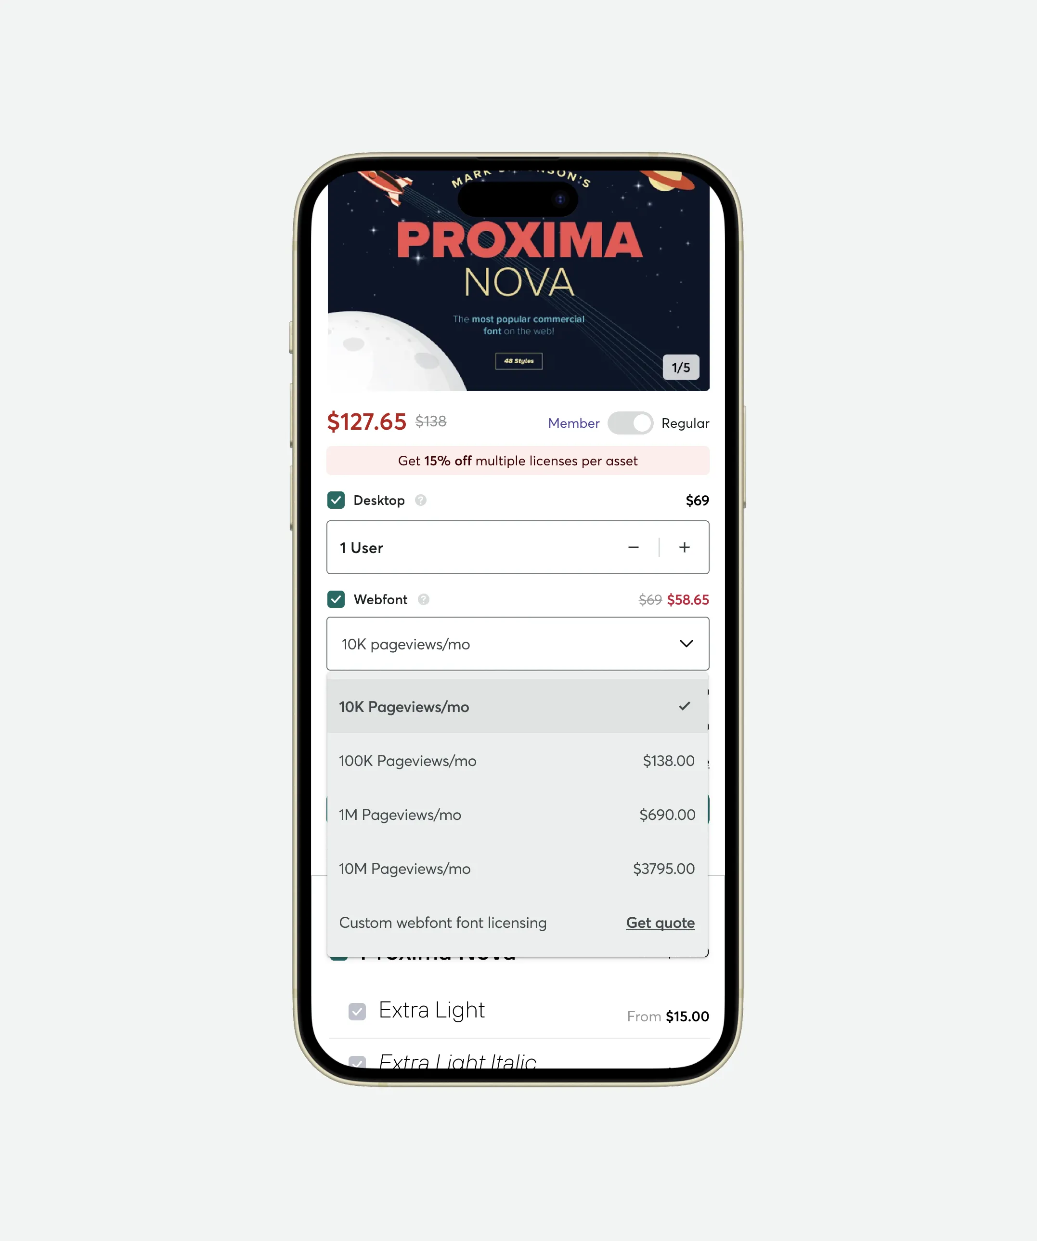Click the decrement user count button
The height and width of the screenshot is (1241, 1037).
(x=635, y=547)
